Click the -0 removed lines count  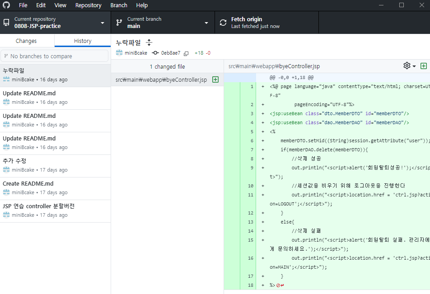point(208,53)
